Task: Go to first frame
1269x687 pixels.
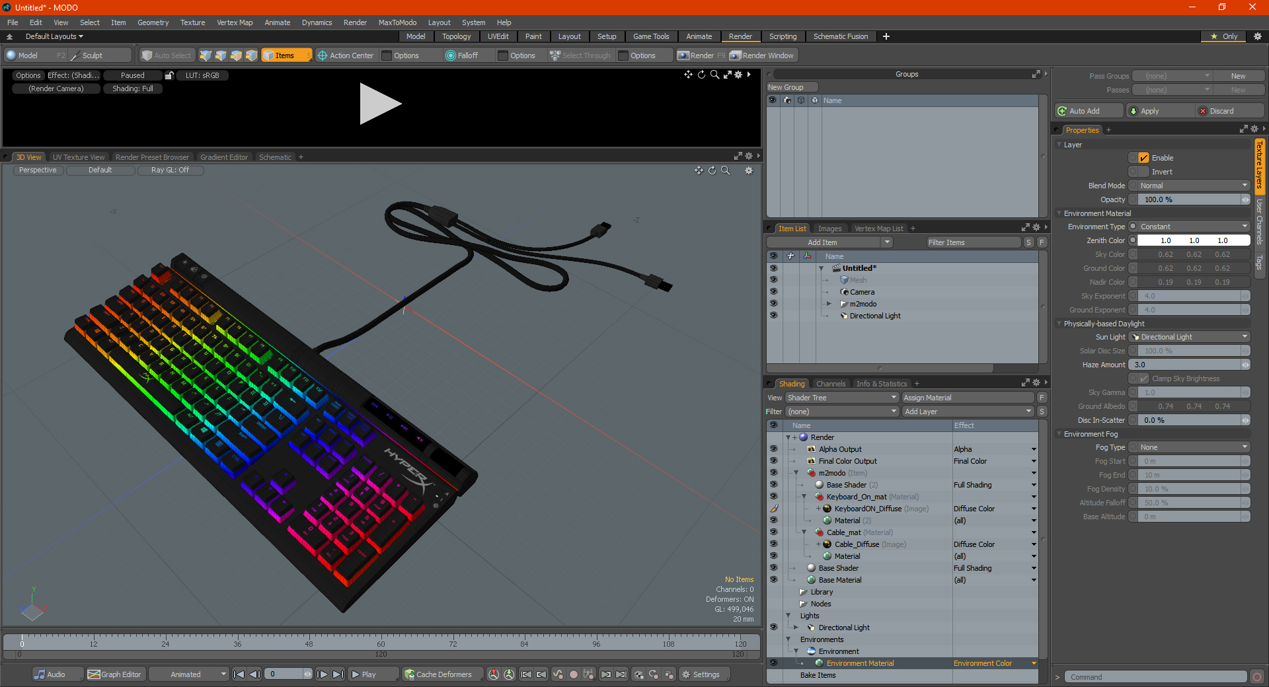Action: click(239, 674)
